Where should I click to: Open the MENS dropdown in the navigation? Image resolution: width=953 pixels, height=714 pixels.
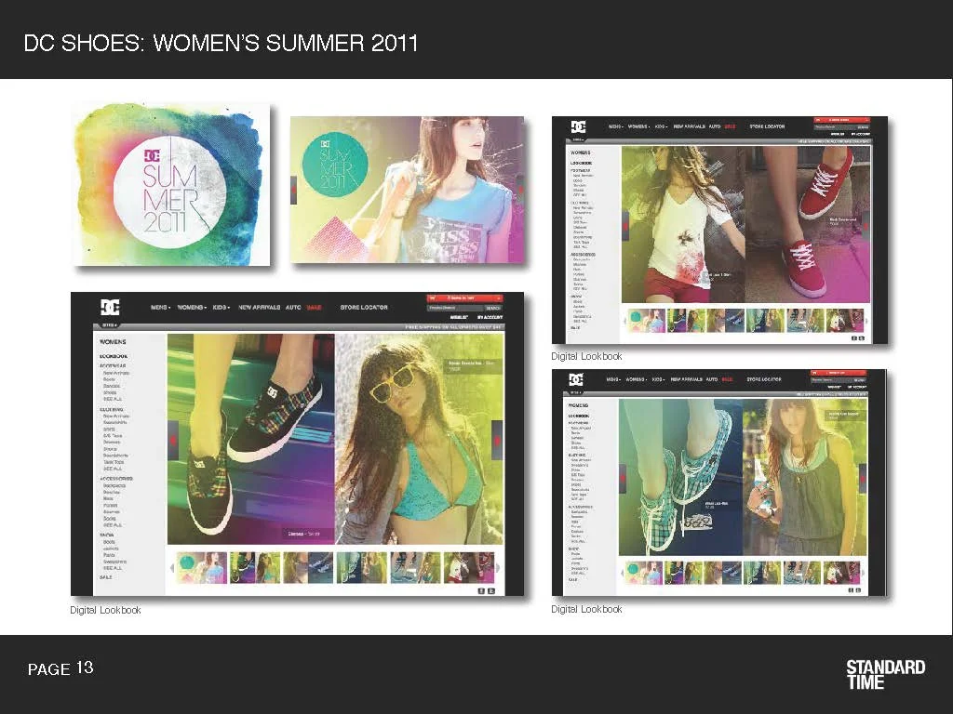tap(159, 307)
